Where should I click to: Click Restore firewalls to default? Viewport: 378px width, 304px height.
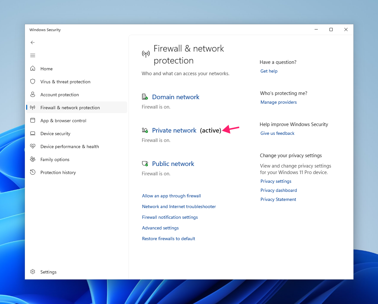pos(168,239)
